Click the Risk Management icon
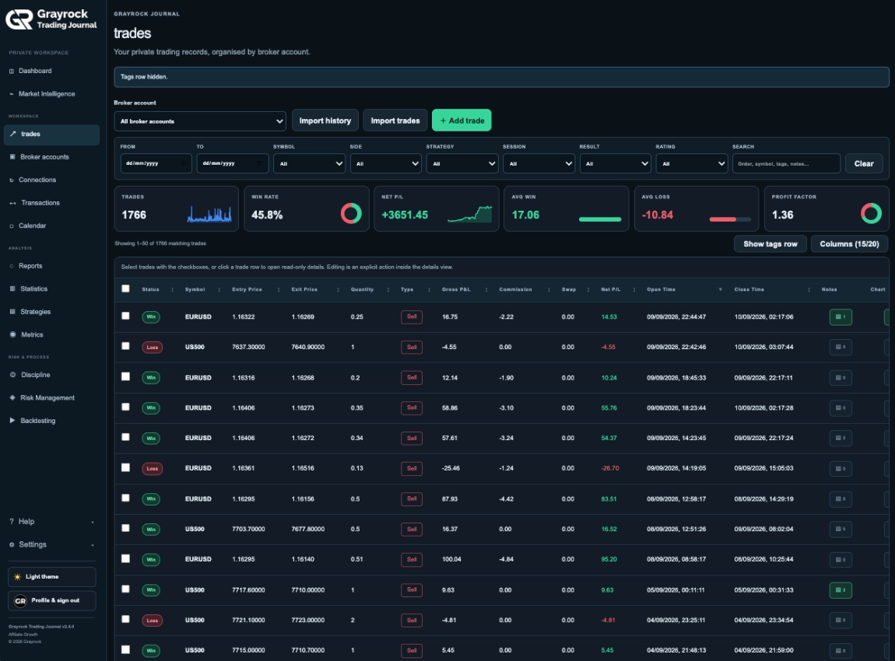Image resolution: width=895 pixels, height=661 pixels. 12,397
